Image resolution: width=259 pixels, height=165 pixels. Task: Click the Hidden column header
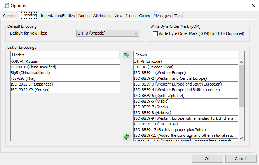click(65, 55)
